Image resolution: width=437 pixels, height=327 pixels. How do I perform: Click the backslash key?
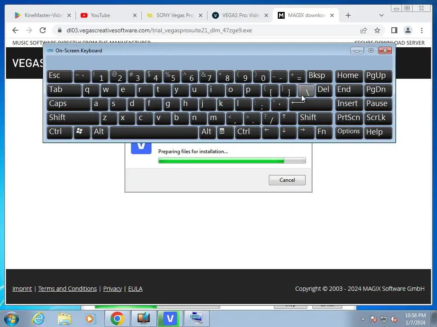[306, 90]
